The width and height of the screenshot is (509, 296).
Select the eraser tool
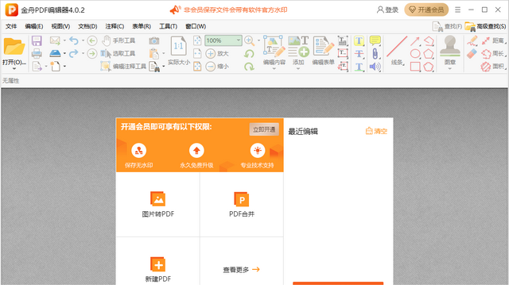(472, 53)
